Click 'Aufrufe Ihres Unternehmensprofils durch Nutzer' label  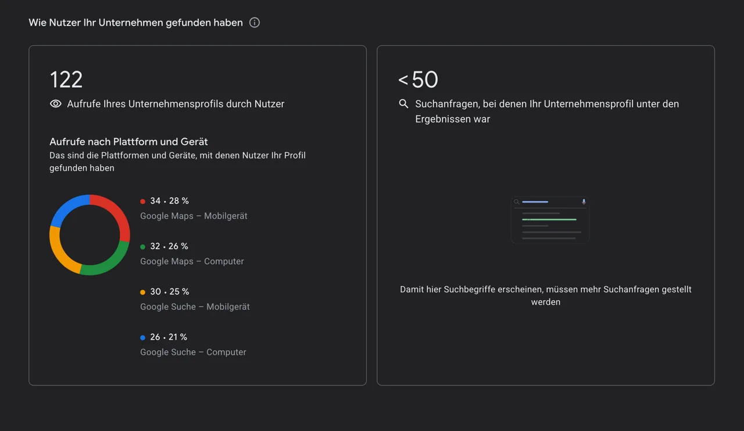pos(176,104)
